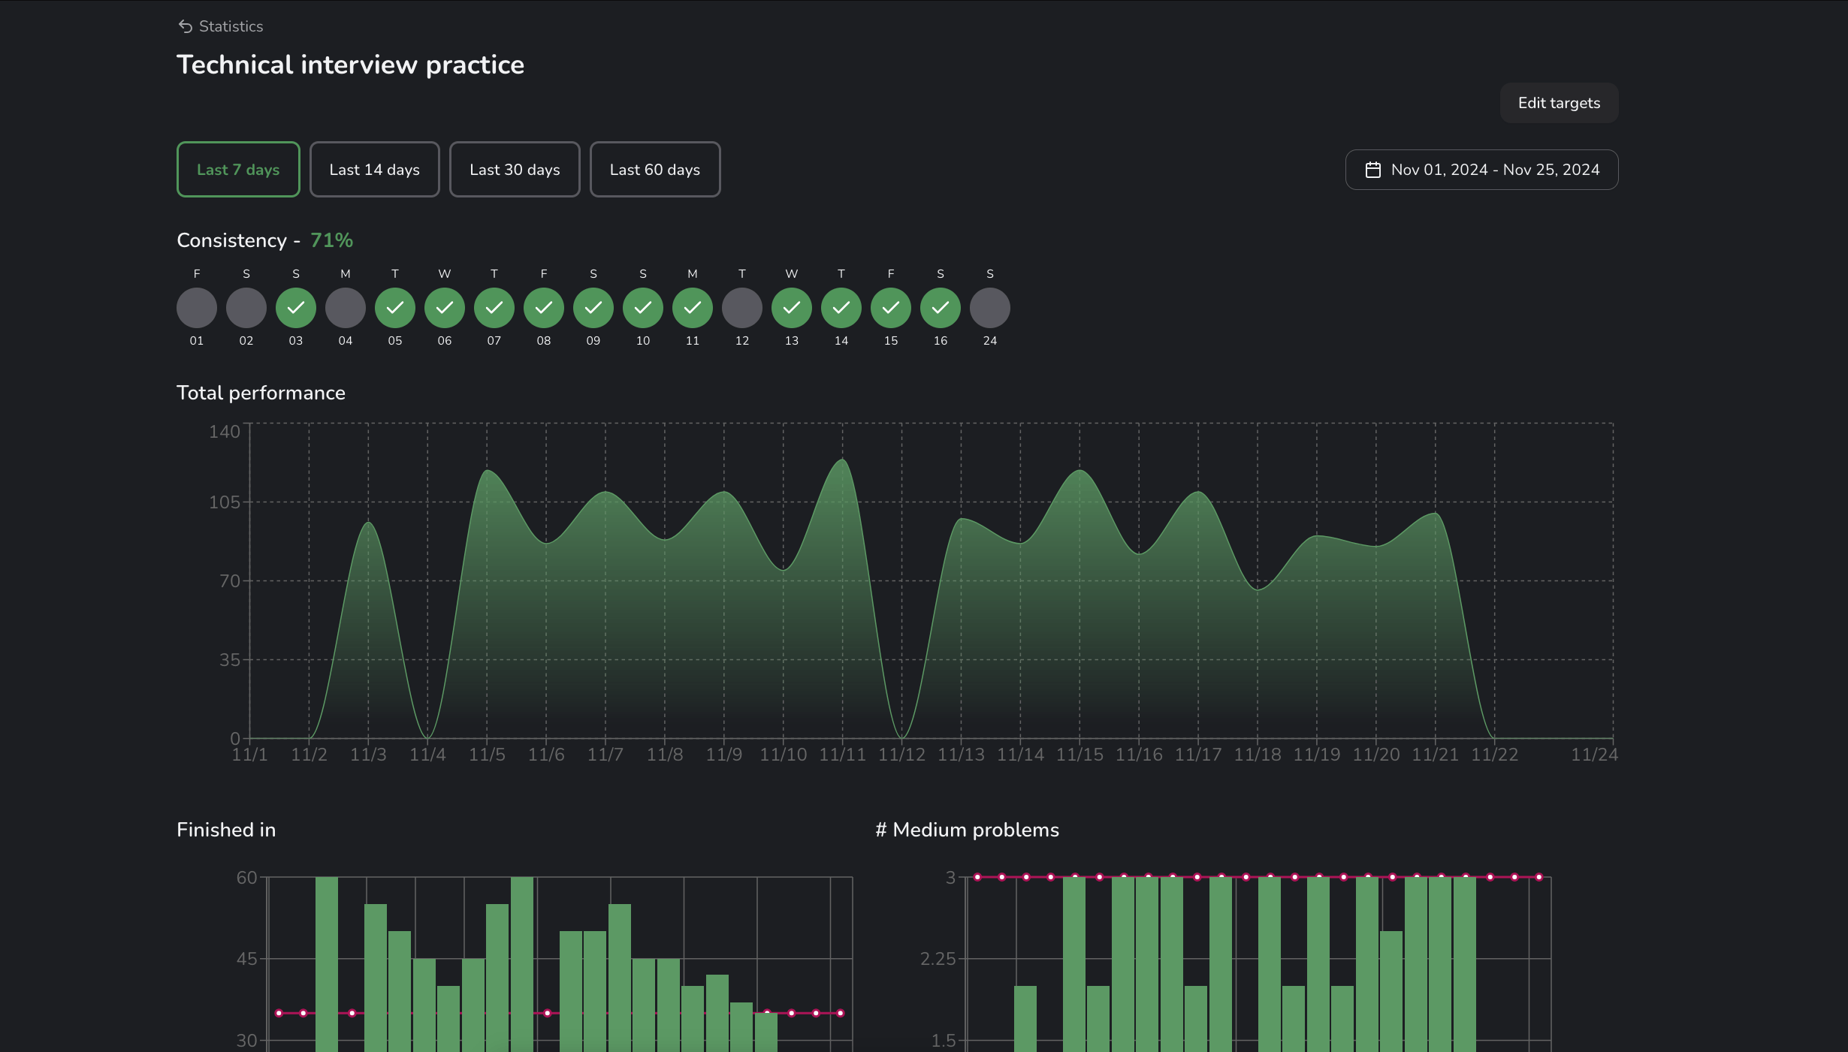This screenshot has height=1052, width=1848.
Task: Click the # Medium problems chart title
Action: [x=967, y=830]
